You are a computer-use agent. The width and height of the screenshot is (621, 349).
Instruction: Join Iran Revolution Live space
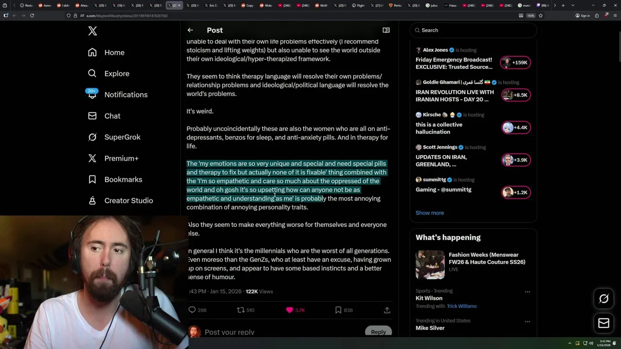point(455,95)
